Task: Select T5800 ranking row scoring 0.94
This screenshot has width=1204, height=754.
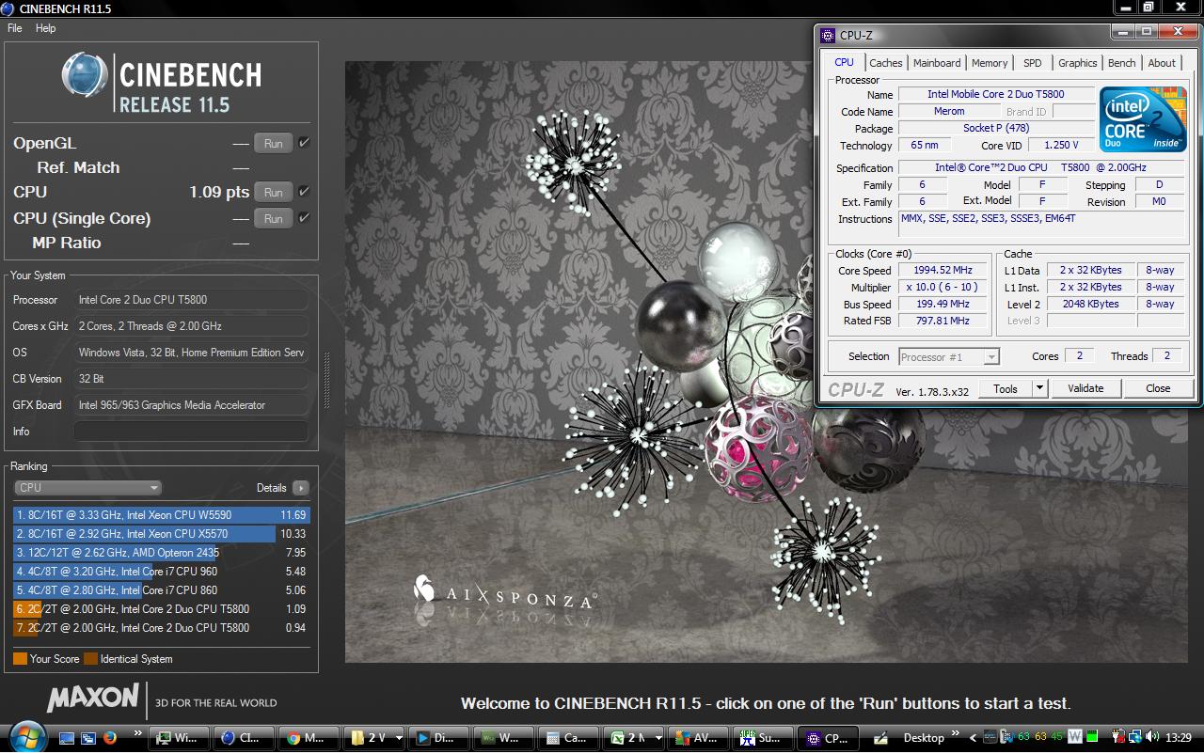Action: (161, 628)
